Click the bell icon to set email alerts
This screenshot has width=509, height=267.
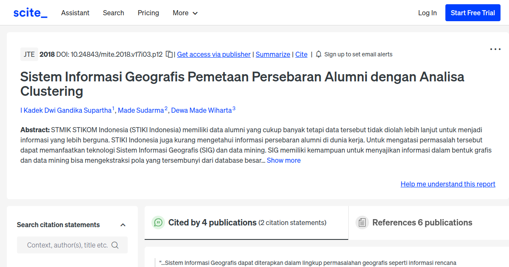(318, 54)
